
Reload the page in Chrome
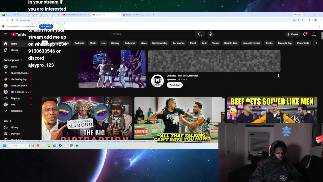[x=12, y=20]
